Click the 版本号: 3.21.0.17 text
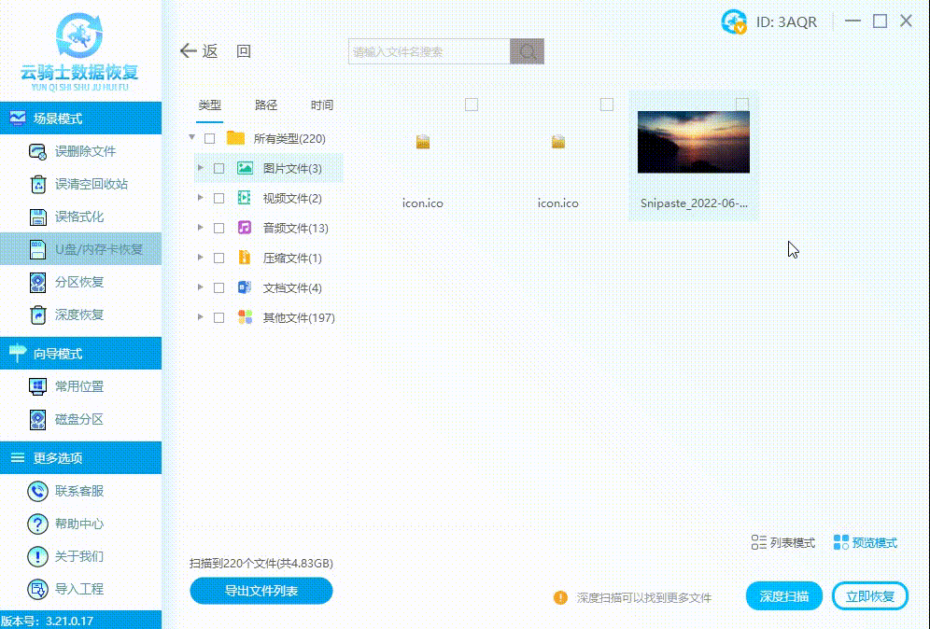This screenshot has width=930, height=629. 48,622
